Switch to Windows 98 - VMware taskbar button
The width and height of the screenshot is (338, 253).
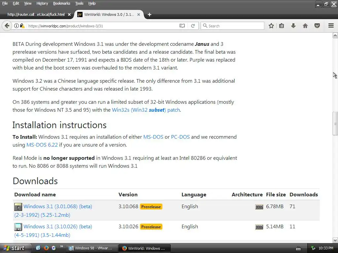pyautogui.click(x=91, y=248)
